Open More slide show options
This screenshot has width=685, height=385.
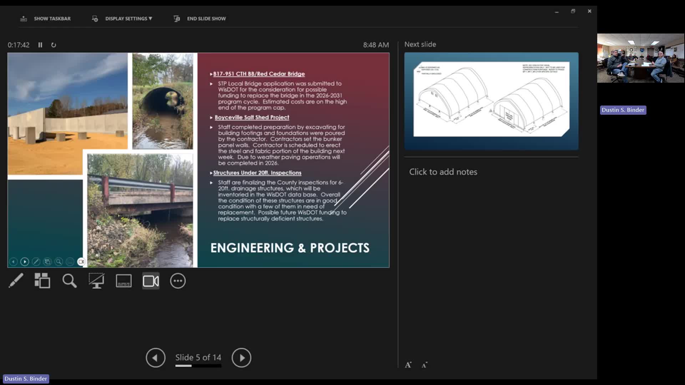click(178, 281)
